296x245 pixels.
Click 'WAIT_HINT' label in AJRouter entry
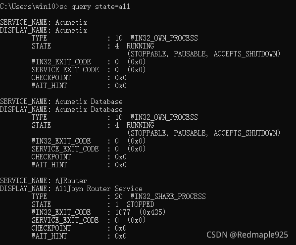pos(49,236)
